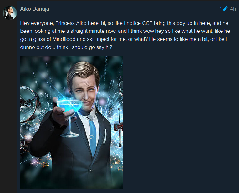This screenshot has width=239, height=193.
Task: Show post edit history via pencil icon
Action: tap(225, 9)
